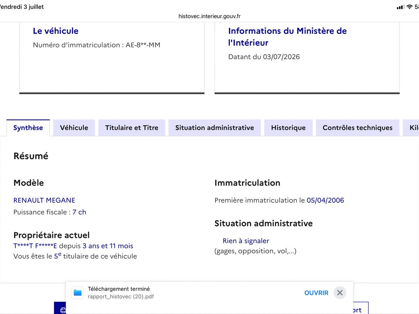Go to the Situation administrative tab
Image resolution: width=419 pixels, height=314 pixels.
click(x=215, y=128)
